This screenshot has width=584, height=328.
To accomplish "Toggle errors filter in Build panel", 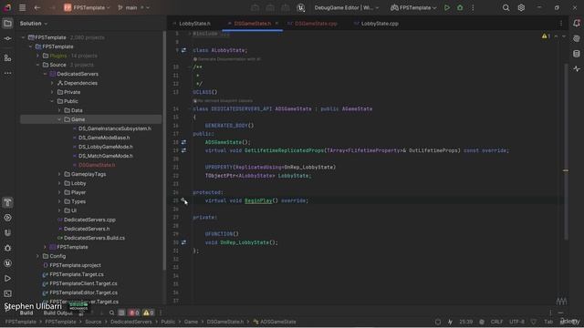I will 134,313.
